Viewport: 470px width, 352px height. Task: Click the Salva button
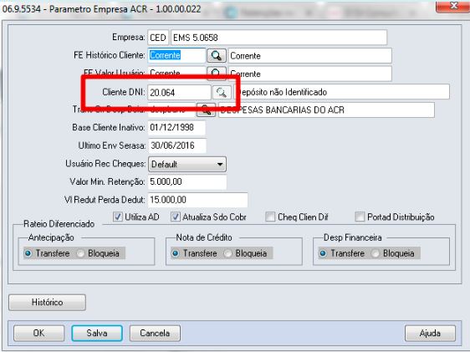97,333
